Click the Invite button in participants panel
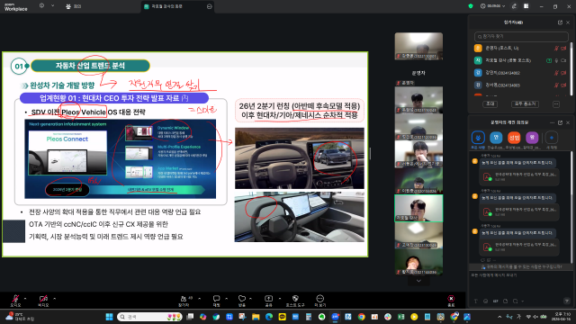576x324 pixels. click(490, 104)
